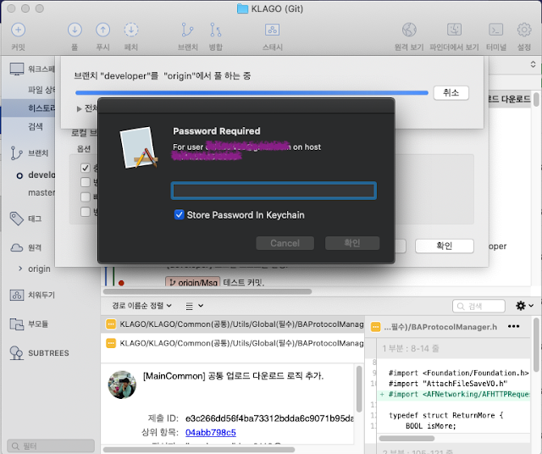Click the yellow icon beside BAProtocolManager.h header

click(375, 327)
